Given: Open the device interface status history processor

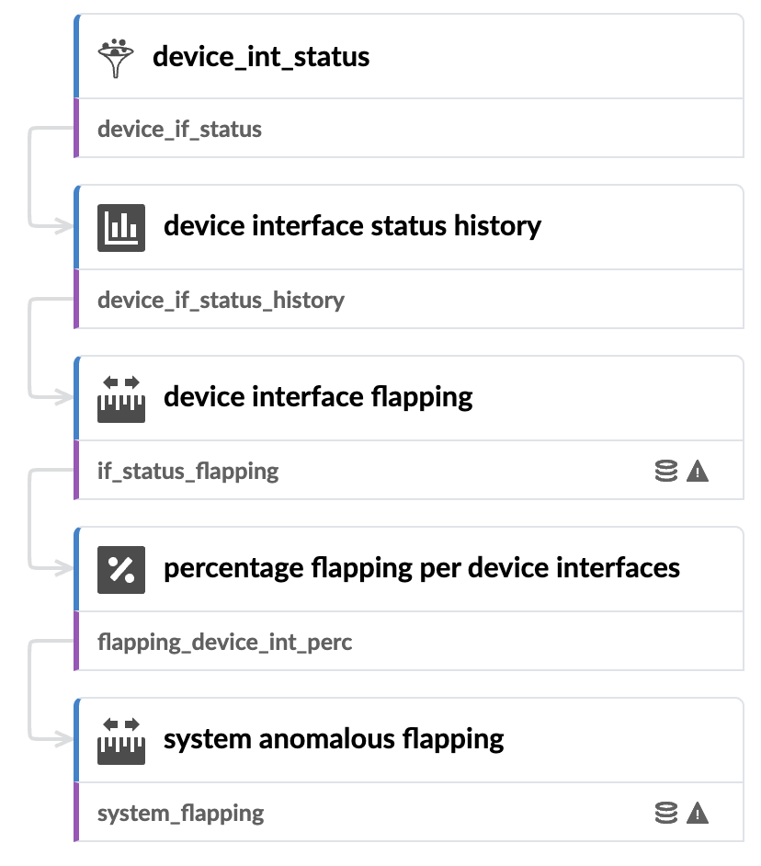Looking at the screenshot, I should 352,226.
